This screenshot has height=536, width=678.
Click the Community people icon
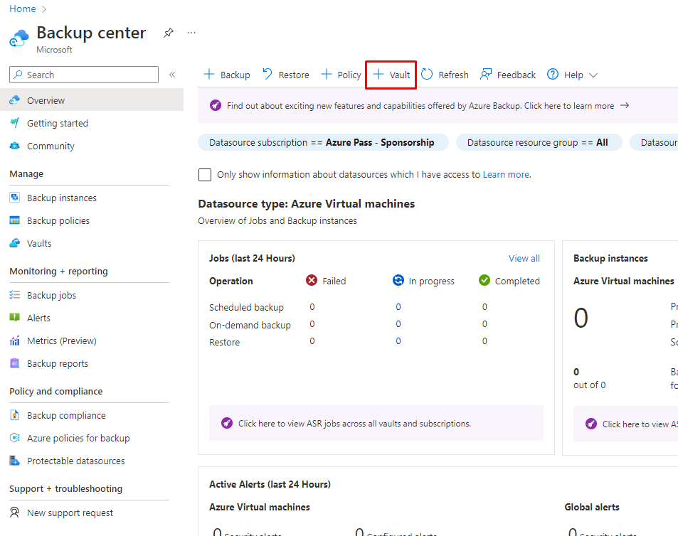[15, 146]
